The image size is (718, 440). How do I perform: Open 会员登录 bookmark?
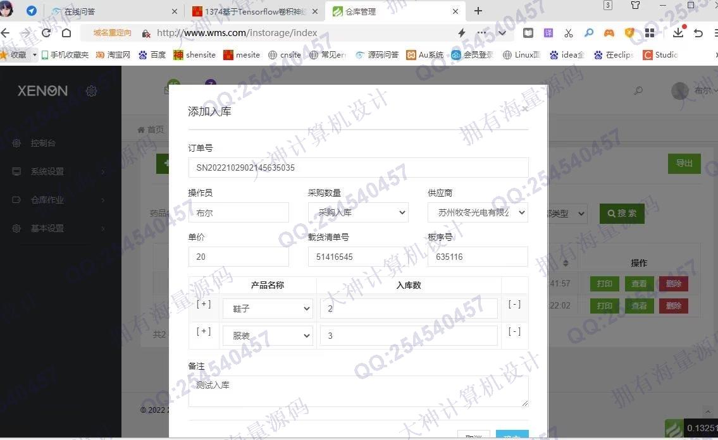click(x=472, y=55)
